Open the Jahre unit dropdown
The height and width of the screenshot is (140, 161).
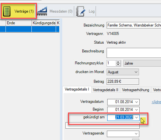(x=142, y=63)
